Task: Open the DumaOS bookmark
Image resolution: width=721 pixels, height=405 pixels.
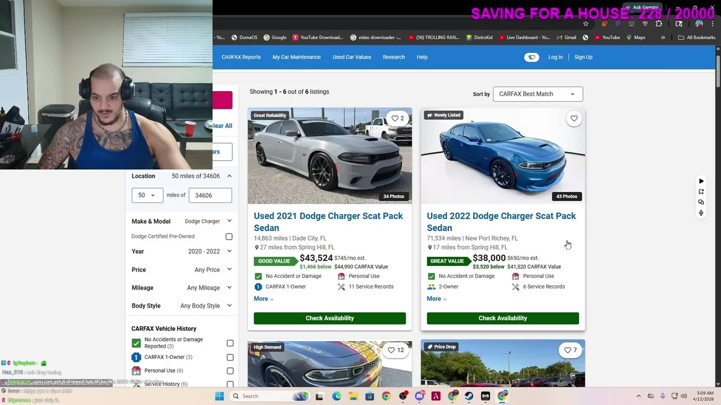Action: click(x=244, y=38)
